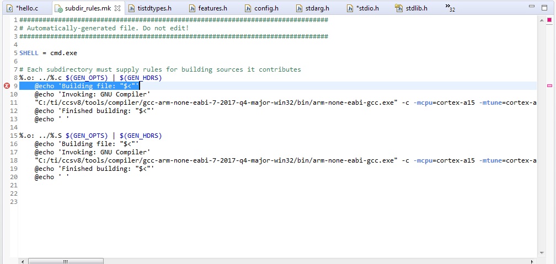Viewport: 556px width, 264px height.
Task: Click the error marker in the overview ruler
Action: click(549, 85)
